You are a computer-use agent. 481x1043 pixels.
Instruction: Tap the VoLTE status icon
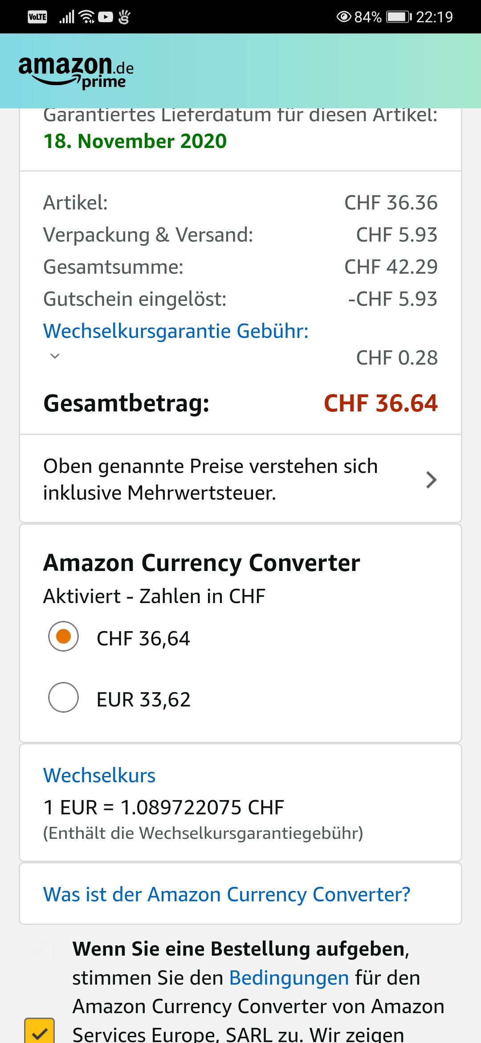pyautogui.click(x=37, y=17)
